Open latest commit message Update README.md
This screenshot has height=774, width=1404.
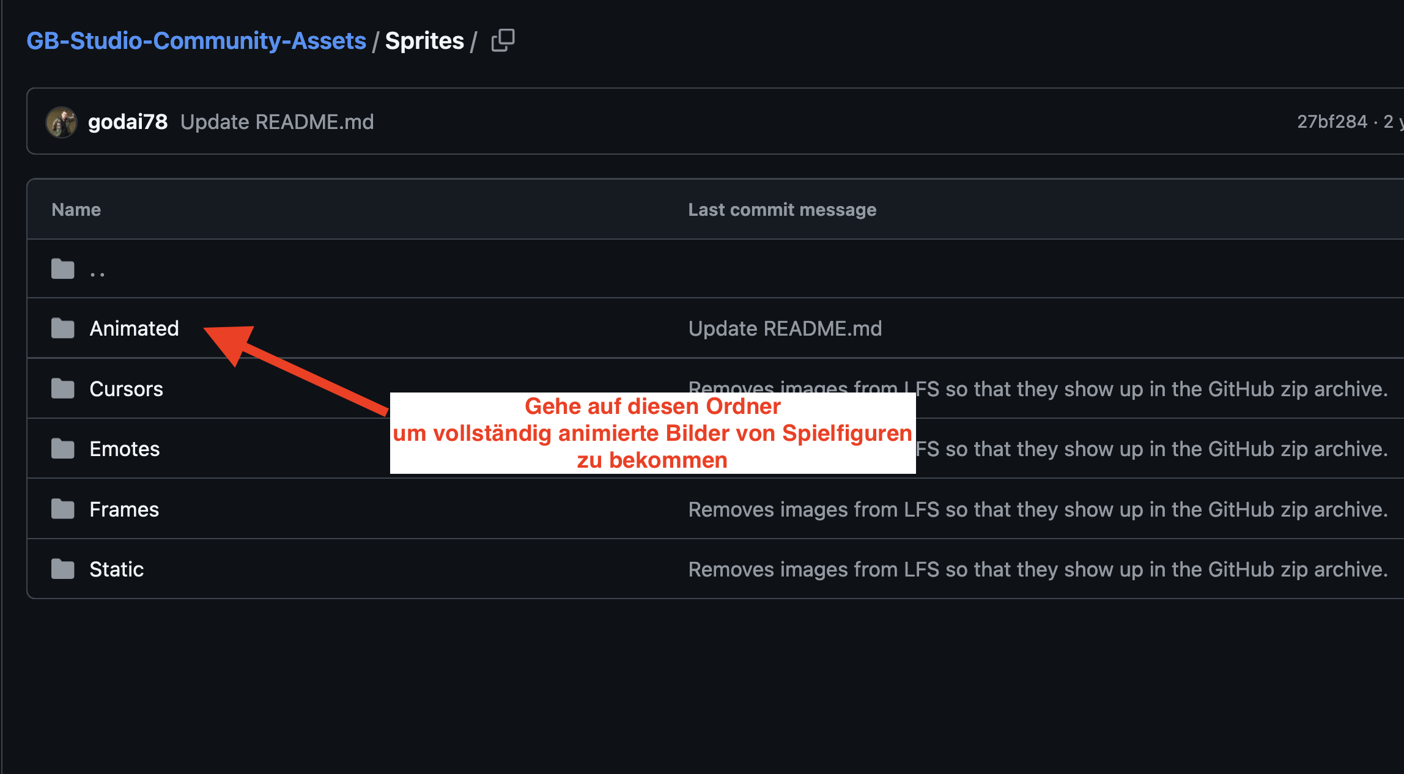pos(277,122)
